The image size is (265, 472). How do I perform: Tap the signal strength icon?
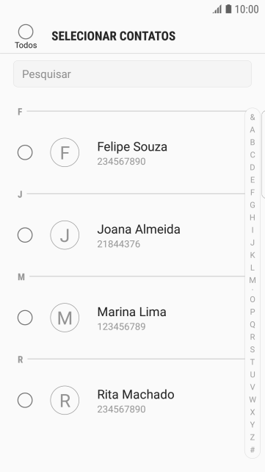click(217, 10)
